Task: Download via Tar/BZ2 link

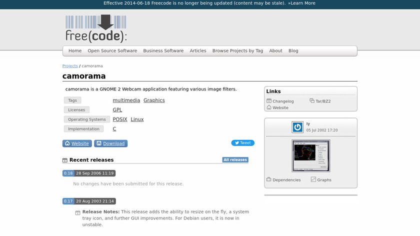Action: [323, 101]
